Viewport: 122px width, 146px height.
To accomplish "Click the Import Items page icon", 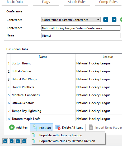I will pos(91,127).
